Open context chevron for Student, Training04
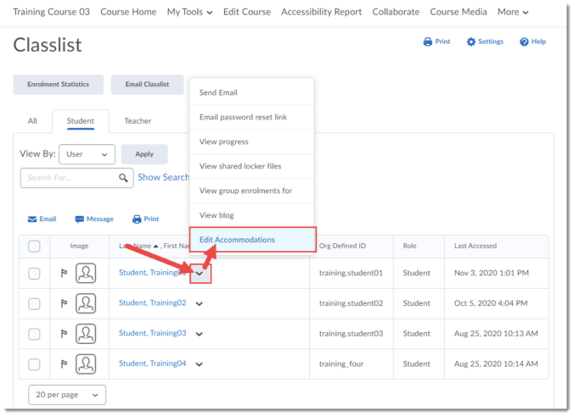 pos(200,364)
